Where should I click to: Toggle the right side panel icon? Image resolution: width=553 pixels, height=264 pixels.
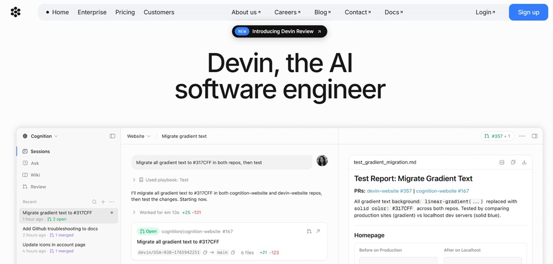pos(534,136)
